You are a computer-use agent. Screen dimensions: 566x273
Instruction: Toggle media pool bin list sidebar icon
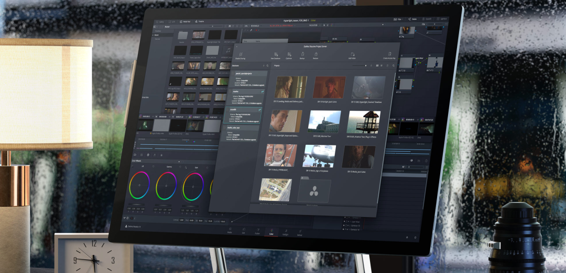pos(155,26)
